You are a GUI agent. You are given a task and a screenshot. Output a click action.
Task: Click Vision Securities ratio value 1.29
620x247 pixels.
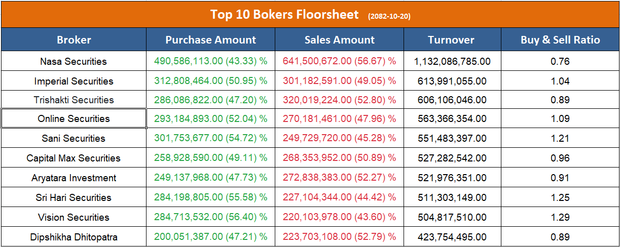point(560,218)
